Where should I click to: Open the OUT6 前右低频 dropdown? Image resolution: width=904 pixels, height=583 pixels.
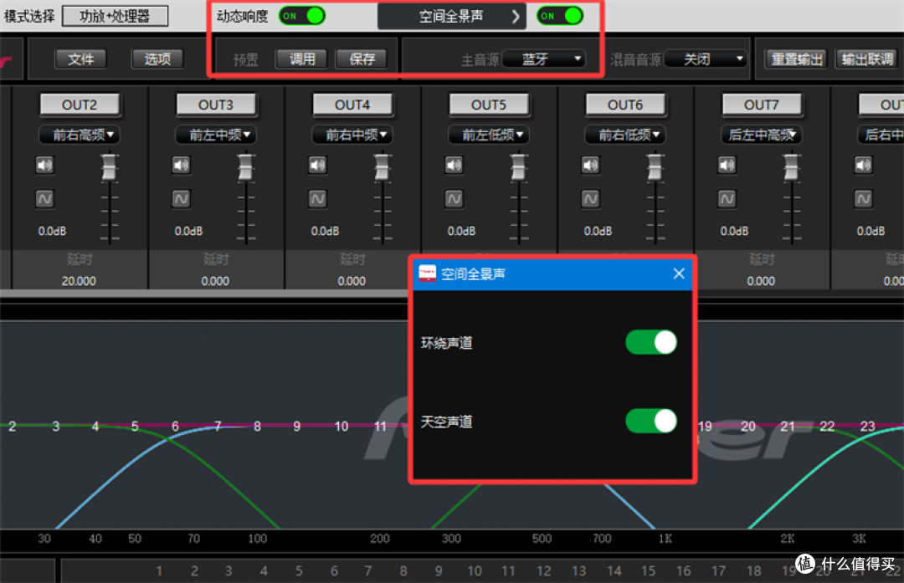625,135
